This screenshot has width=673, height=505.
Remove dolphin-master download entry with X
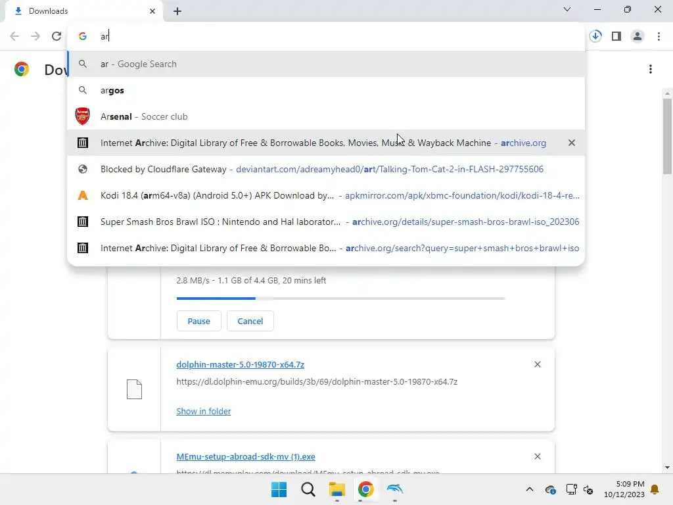click(538, 364)
